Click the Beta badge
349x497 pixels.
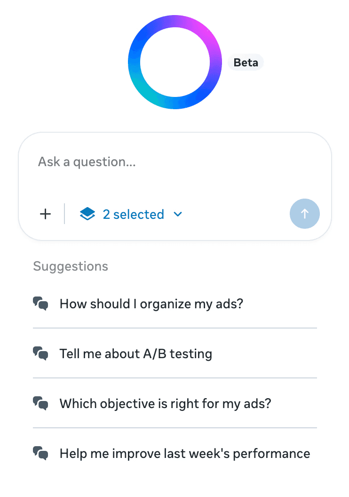pos(246,63)
